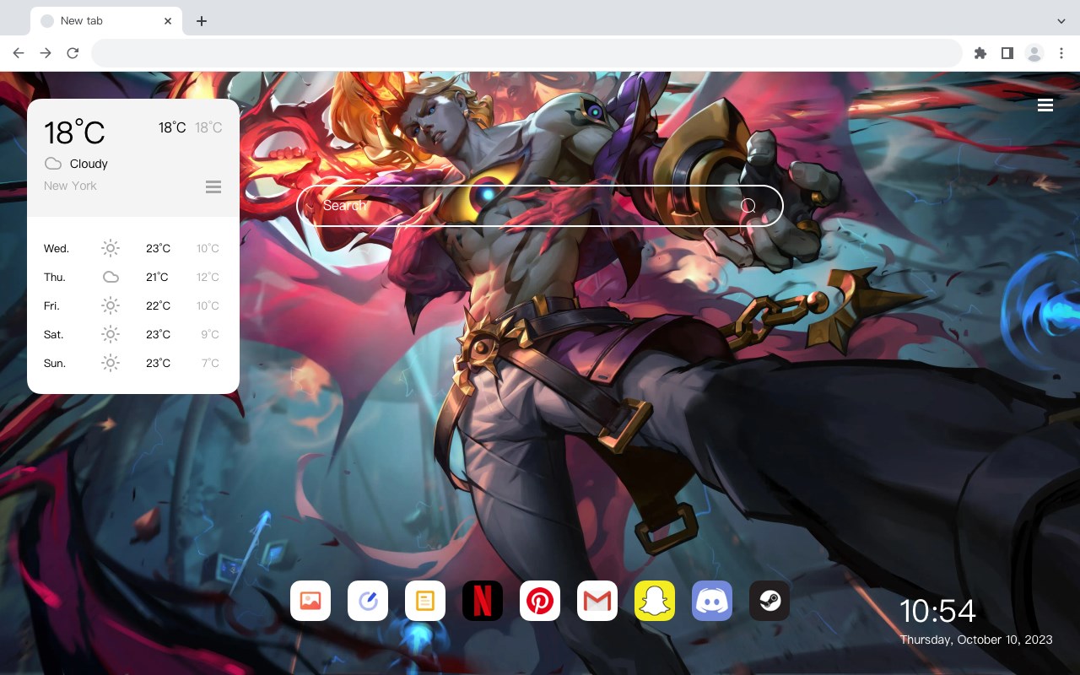Click the search magnifier icon

[748, 206]
